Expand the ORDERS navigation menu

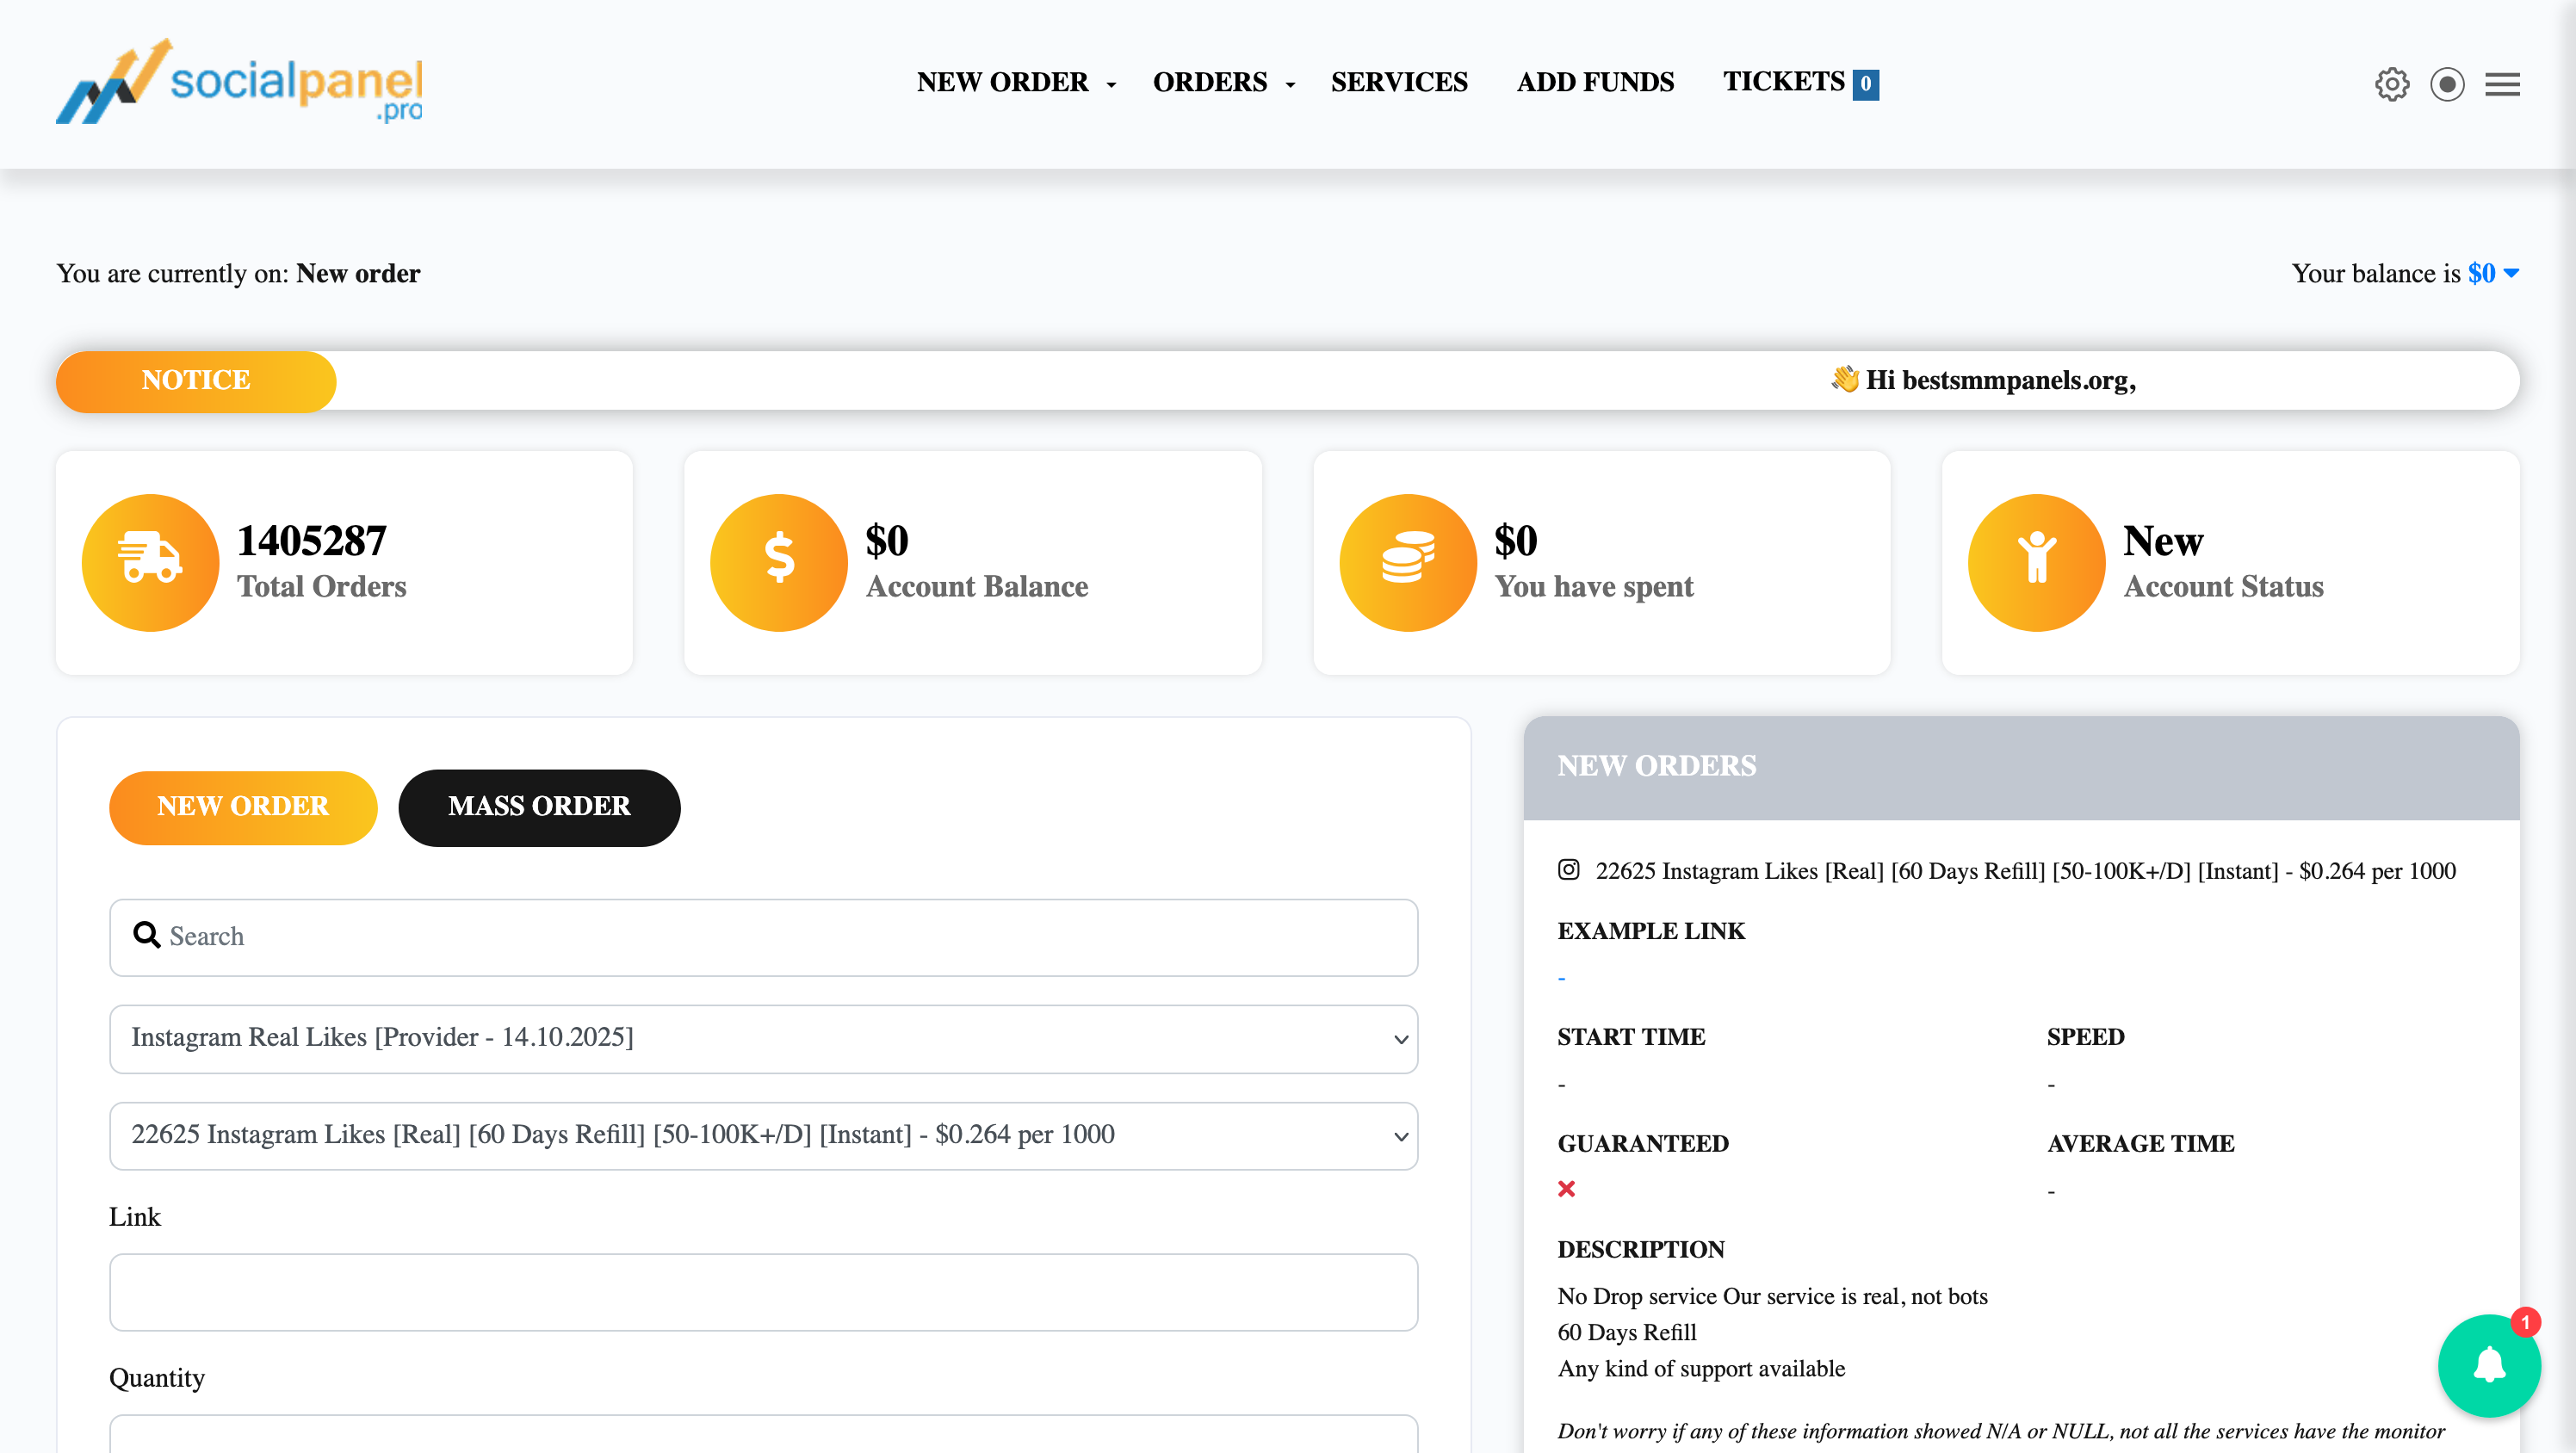point(1222,82)
